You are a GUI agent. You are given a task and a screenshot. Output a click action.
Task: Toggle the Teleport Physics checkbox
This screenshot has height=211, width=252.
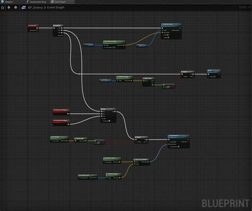coord(179,147)
